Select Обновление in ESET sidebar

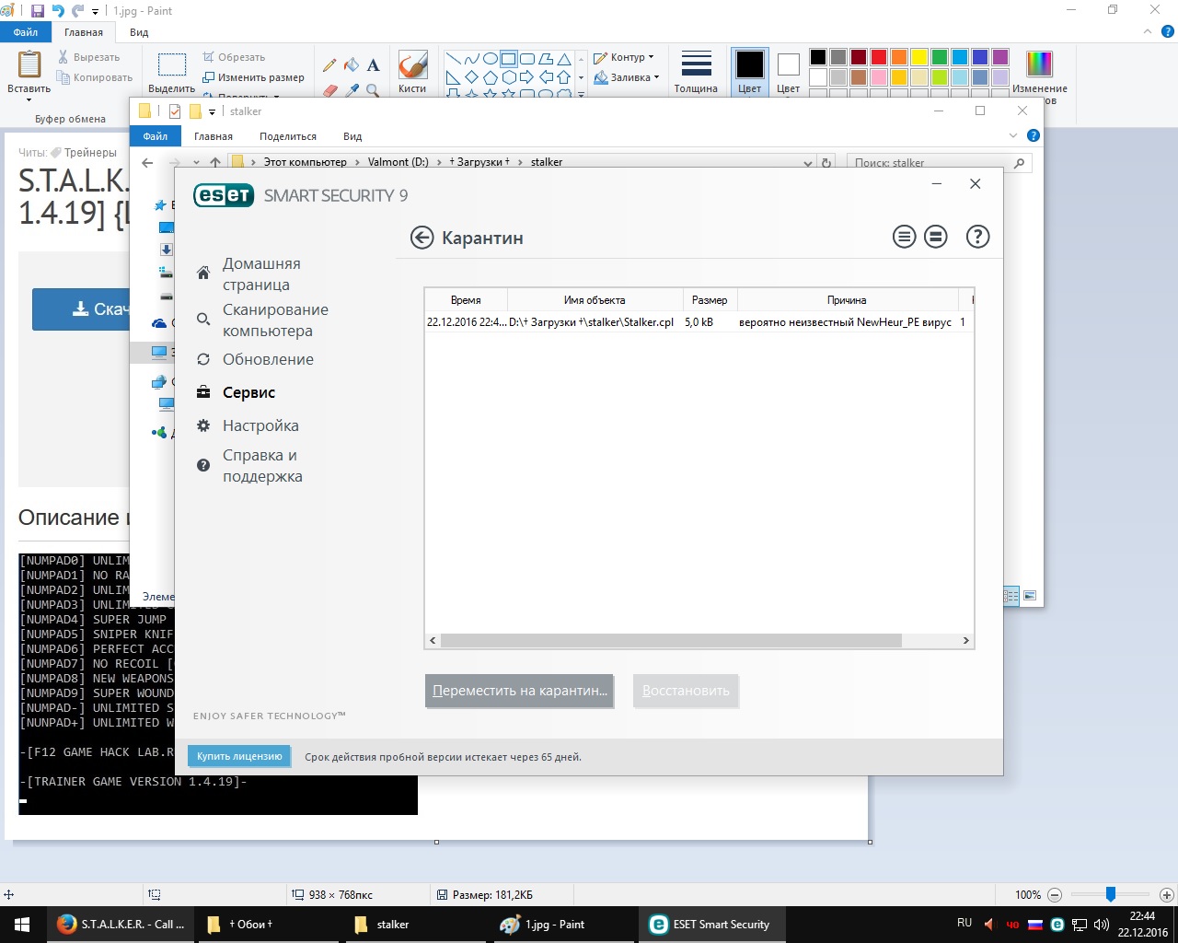pyautogui.click(x=268, y=359)
